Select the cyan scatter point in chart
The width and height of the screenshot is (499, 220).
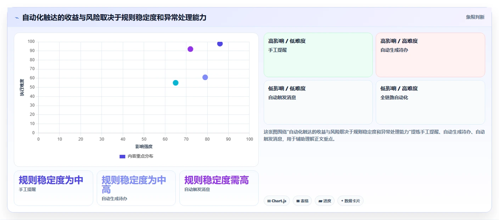pyautogui.click(x=175, y=83)
